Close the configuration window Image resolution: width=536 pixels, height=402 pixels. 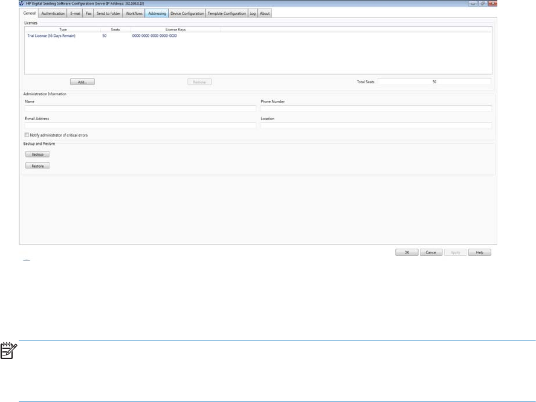tap(492, 4)
